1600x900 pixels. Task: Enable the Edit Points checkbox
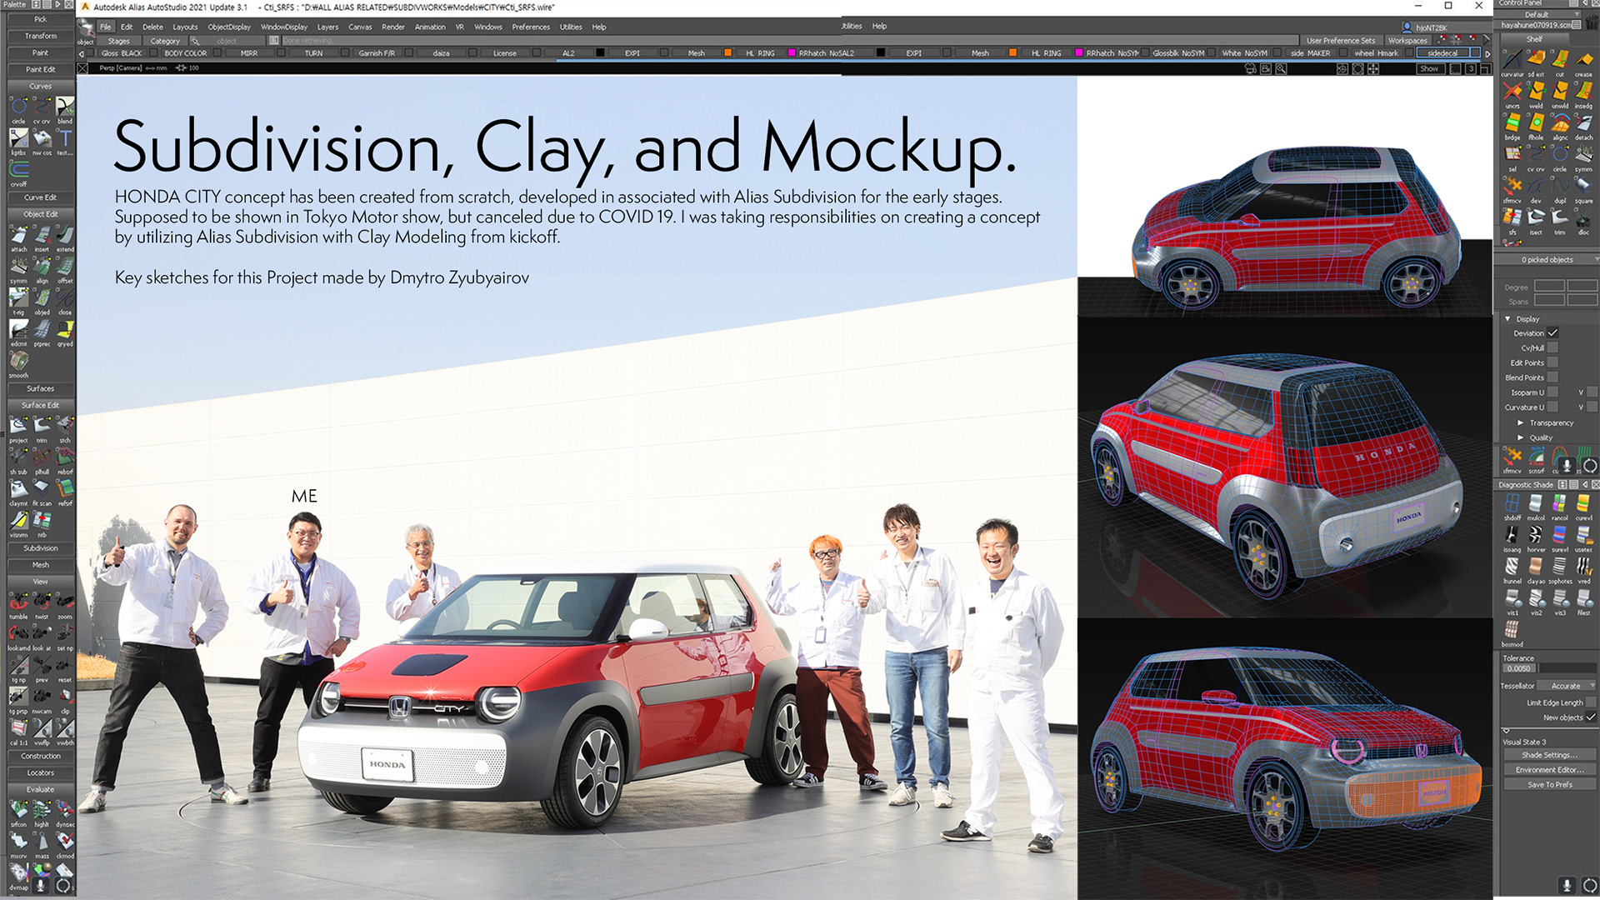point(1552,363)
